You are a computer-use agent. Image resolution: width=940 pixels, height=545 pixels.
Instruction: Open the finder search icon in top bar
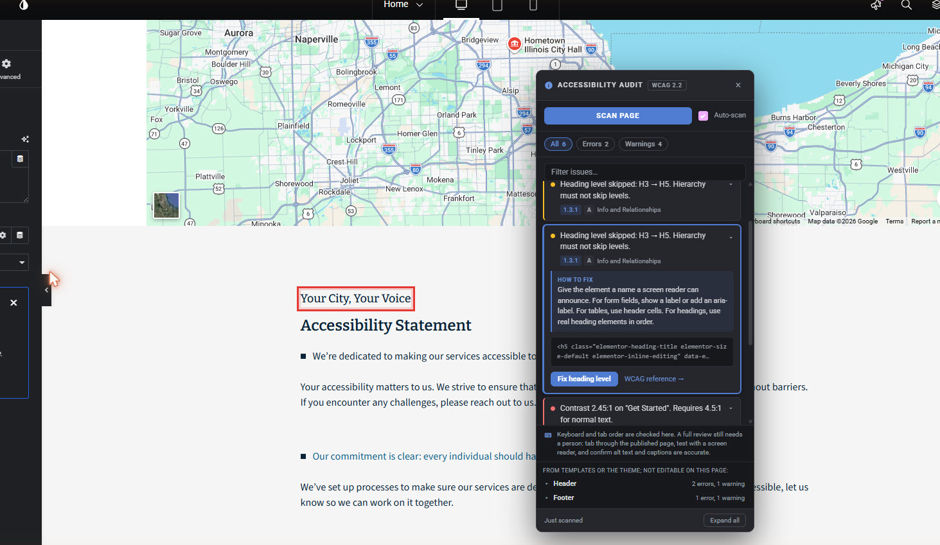(x=906, y=5)
